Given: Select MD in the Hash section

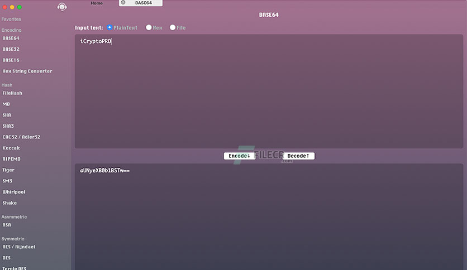Looking at the screenshot, I should click(x=6, y=104).
